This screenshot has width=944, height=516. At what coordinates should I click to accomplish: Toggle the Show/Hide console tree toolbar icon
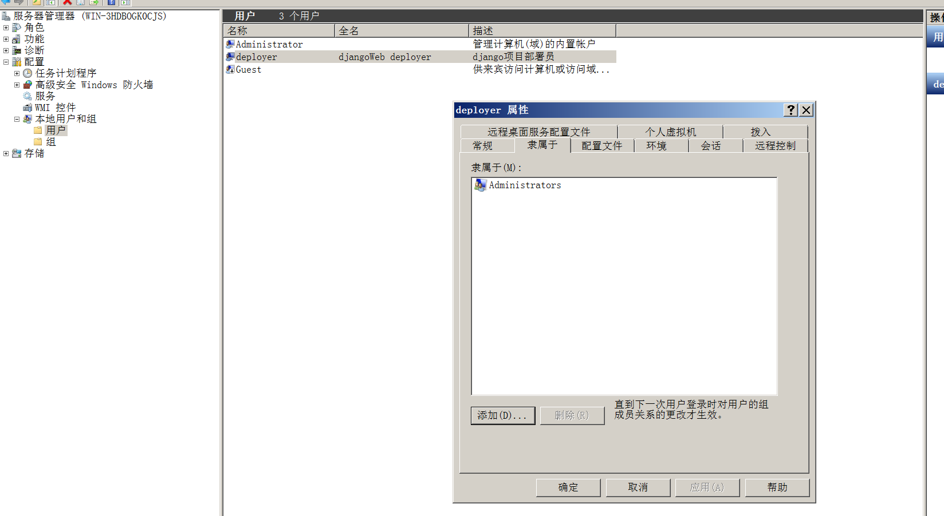tap(49, 3)
